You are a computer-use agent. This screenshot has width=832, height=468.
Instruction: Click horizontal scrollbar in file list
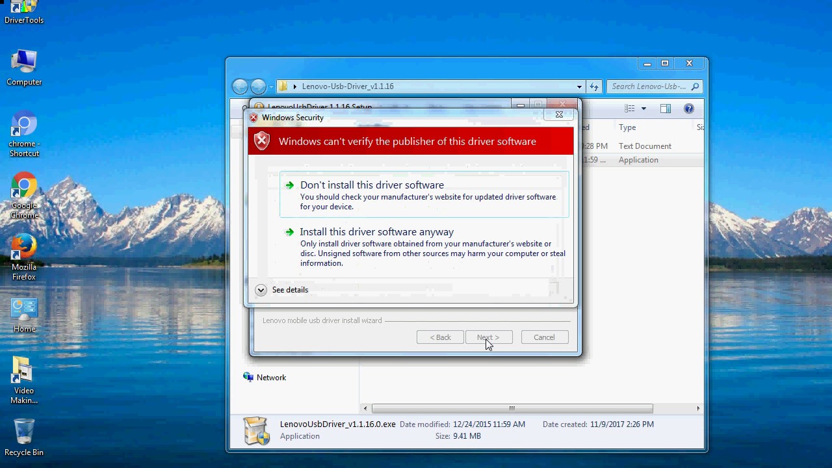coord(512,408)
